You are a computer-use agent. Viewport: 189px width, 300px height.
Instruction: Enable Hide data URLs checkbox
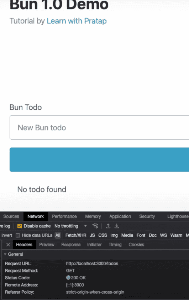[18, 235]
